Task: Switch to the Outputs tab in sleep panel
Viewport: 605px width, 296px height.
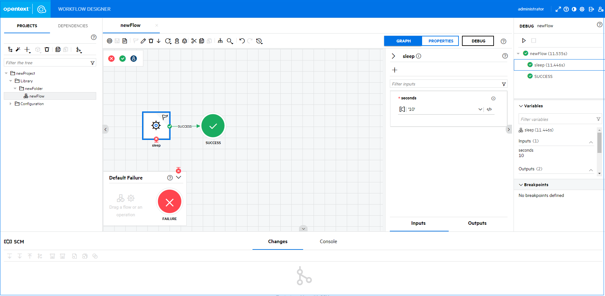Action: pyautogui.click(x=477, y=223)
